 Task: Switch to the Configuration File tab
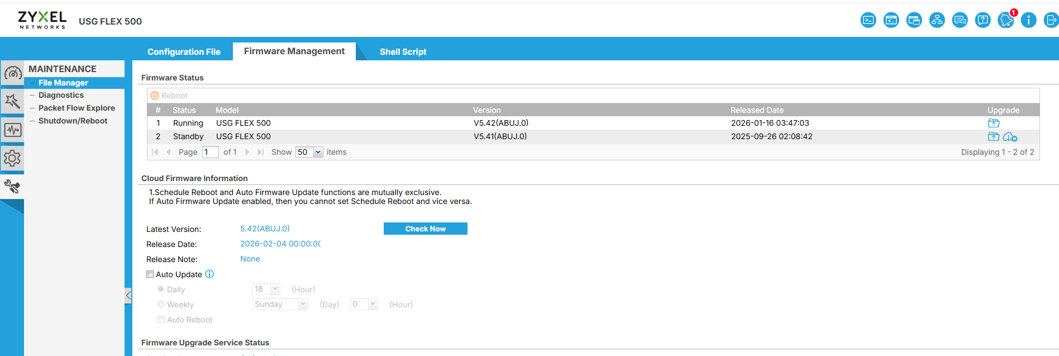[x=184, y=51]
